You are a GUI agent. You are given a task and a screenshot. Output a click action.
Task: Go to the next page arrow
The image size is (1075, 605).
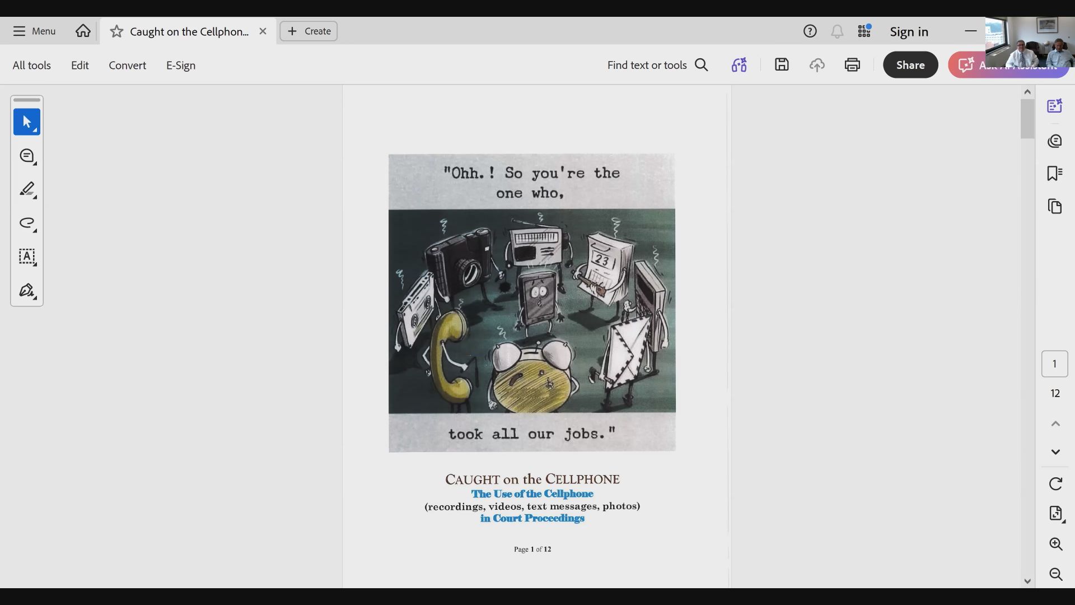pyautogui.click(x=1055, y=452)
